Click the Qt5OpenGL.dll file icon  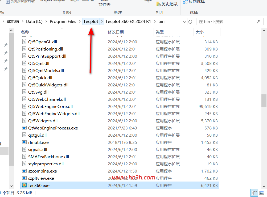coord(24,42)
